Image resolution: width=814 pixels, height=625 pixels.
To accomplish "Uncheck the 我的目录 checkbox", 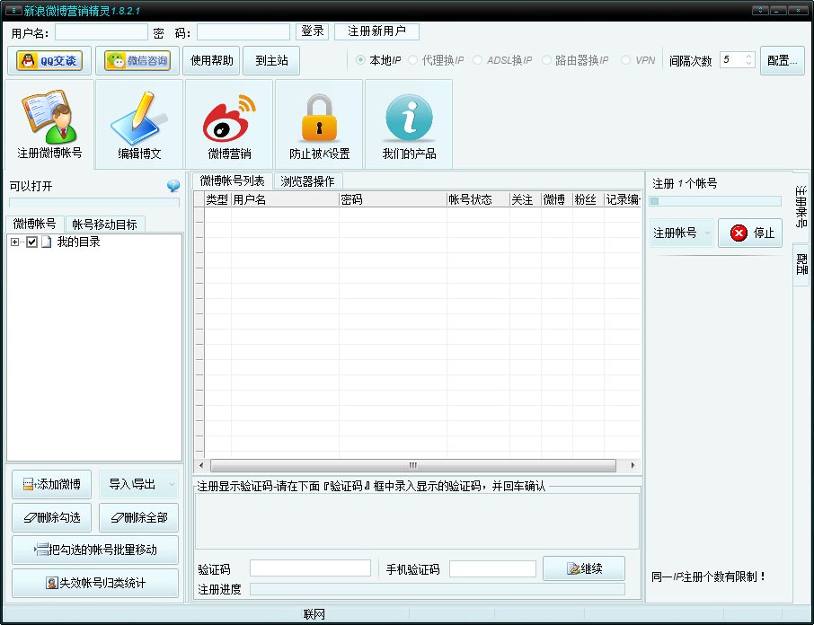I will tap(32, 242).
